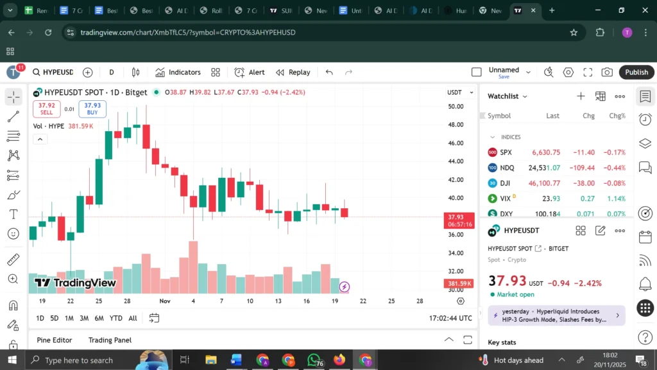Open the Alerts clock sidebar panel
Image resolution: width=657 pixels, height=370 pixels.
tap(645, 119)
